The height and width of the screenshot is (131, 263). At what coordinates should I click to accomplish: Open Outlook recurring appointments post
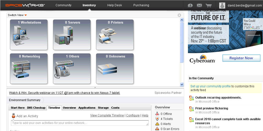218,98
